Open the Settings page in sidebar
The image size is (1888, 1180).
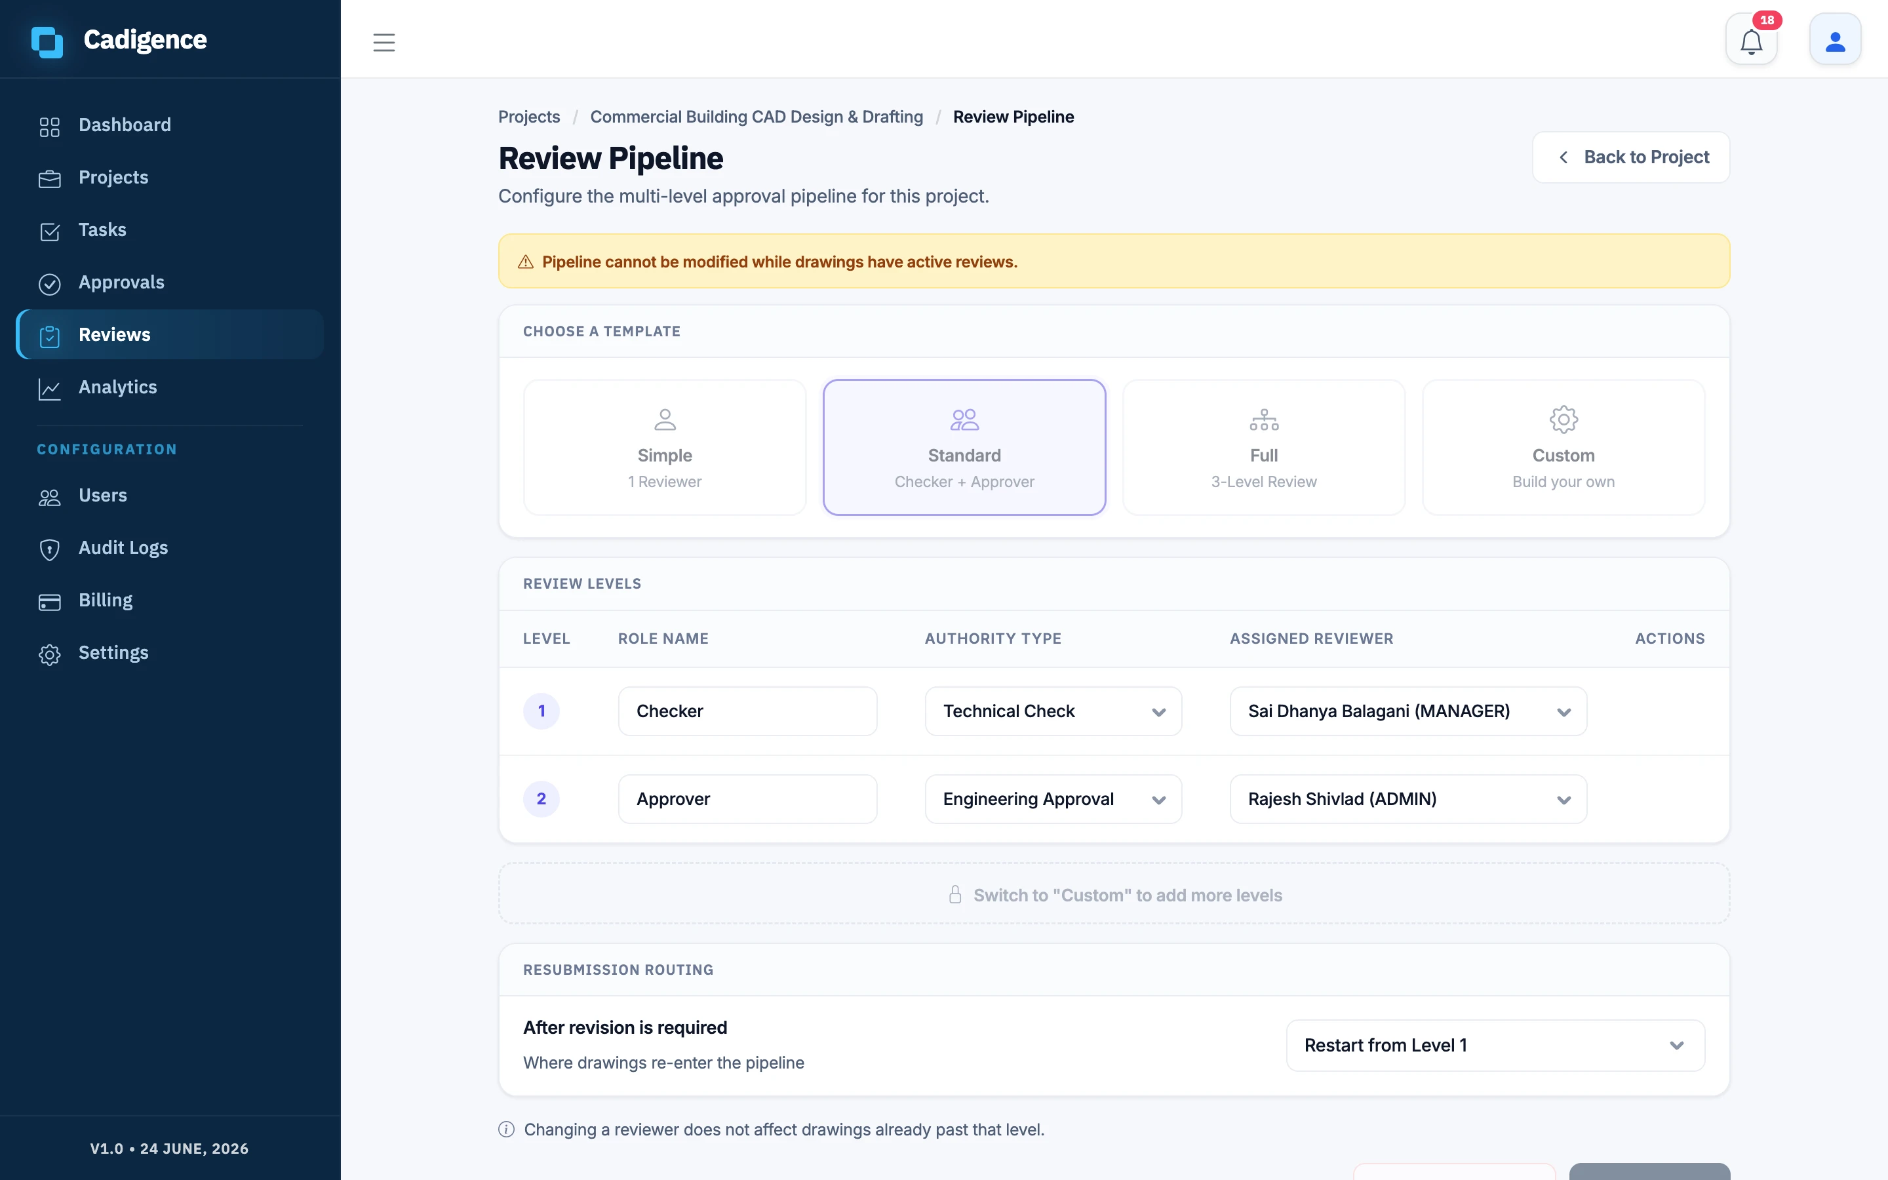[169, 652]
